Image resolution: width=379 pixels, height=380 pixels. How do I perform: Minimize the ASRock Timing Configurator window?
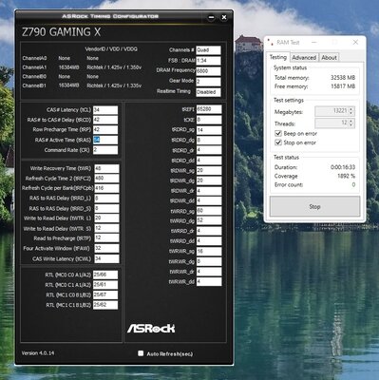click(x=211, y=17)
